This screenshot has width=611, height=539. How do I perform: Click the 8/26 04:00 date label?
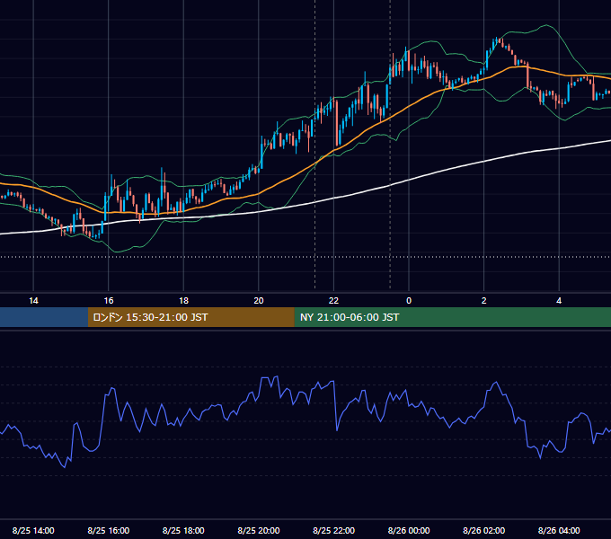559,530
